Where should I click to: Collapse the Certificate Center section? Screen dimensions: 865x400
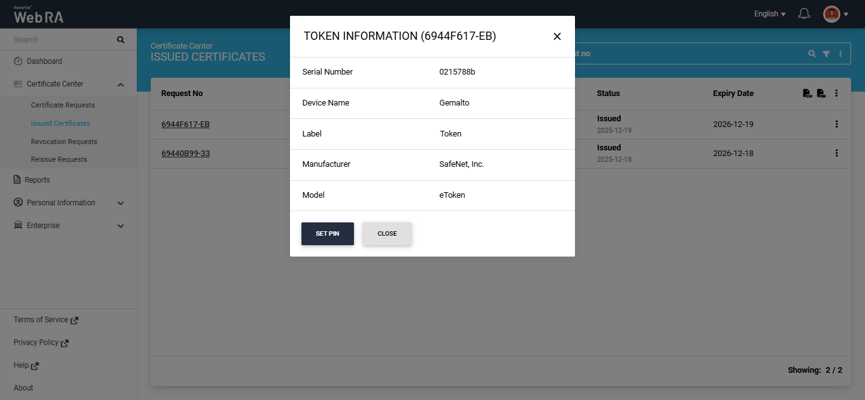pos(121,85)
